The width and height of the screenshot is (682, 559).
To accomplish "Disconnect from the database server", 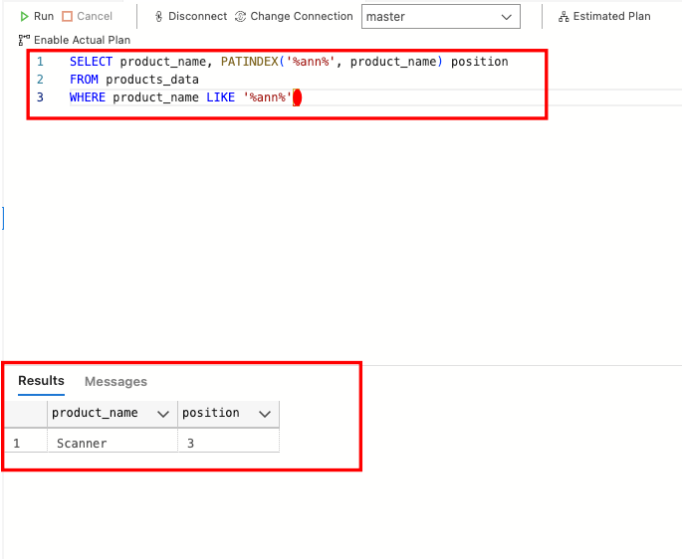I will click(x=190, y=16).
